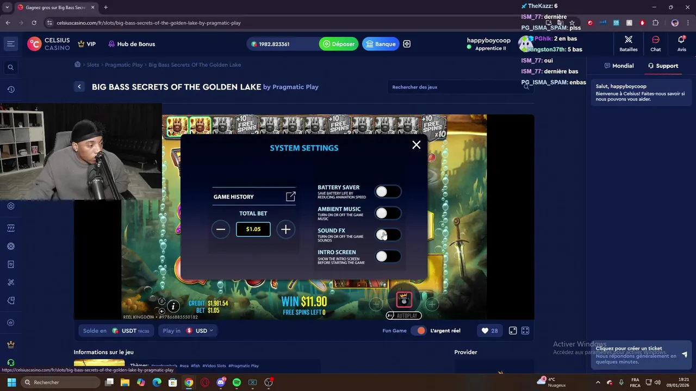Open Discord from taskbar
Screen dimensions: 696x391
[x=221, y=382]
